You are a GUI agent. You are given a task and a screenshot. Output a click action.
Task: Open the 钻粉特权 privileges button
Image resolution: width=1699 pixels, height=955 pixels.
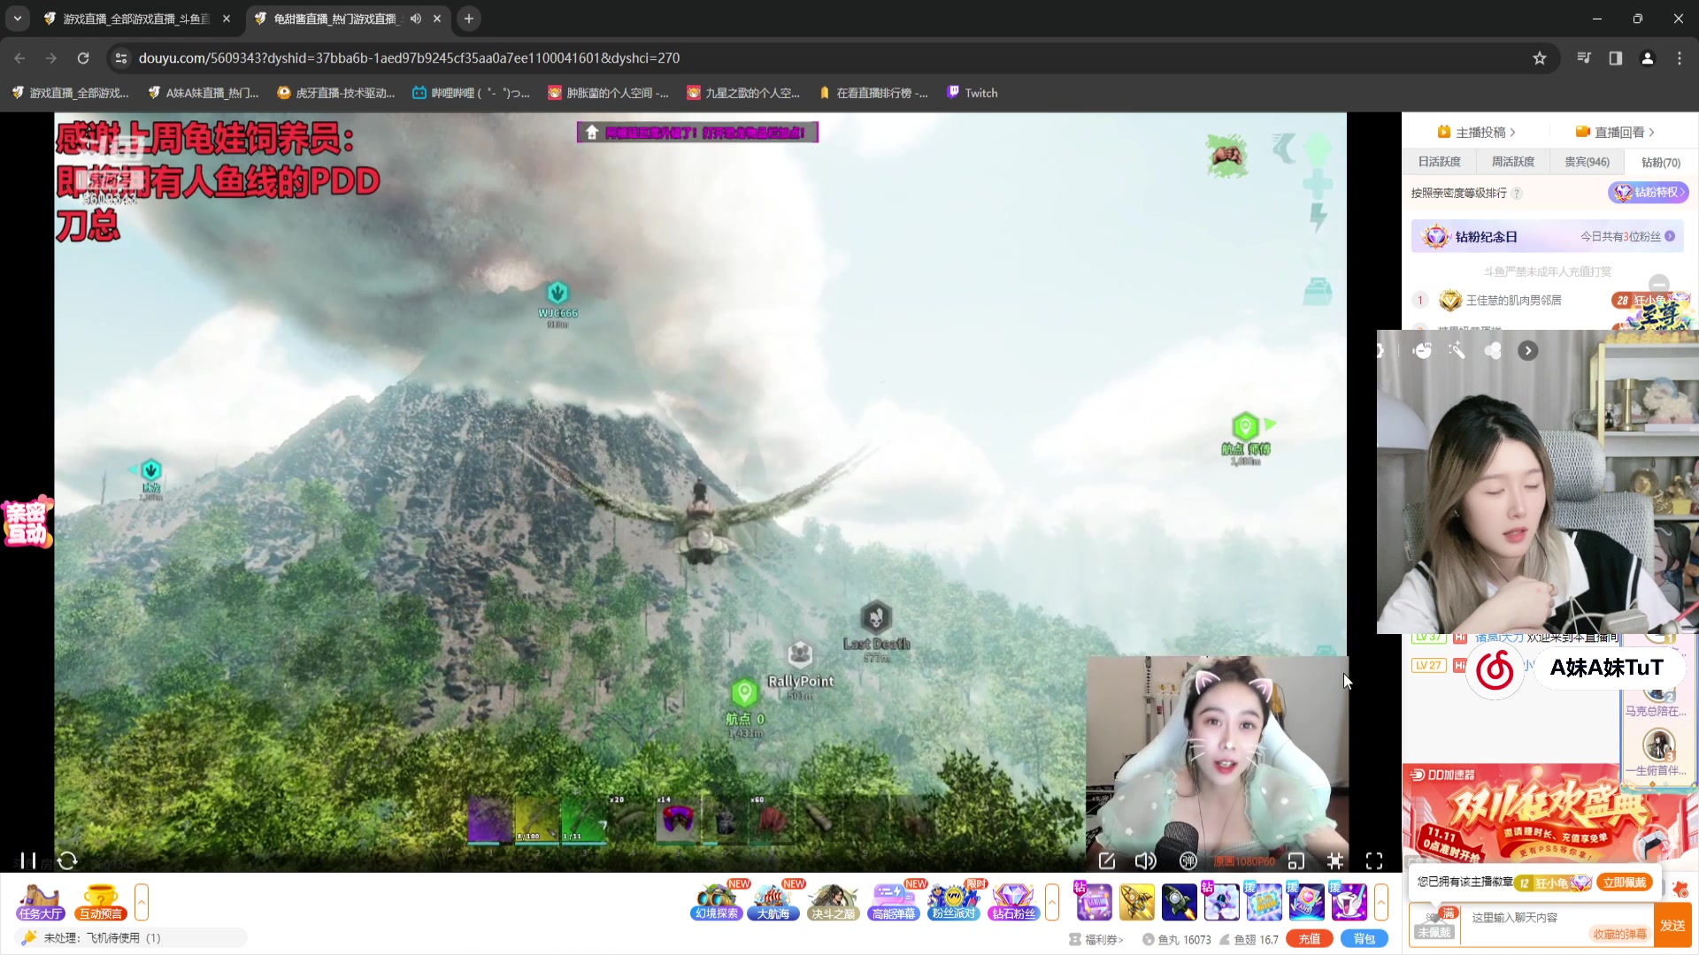point(1648,193)
